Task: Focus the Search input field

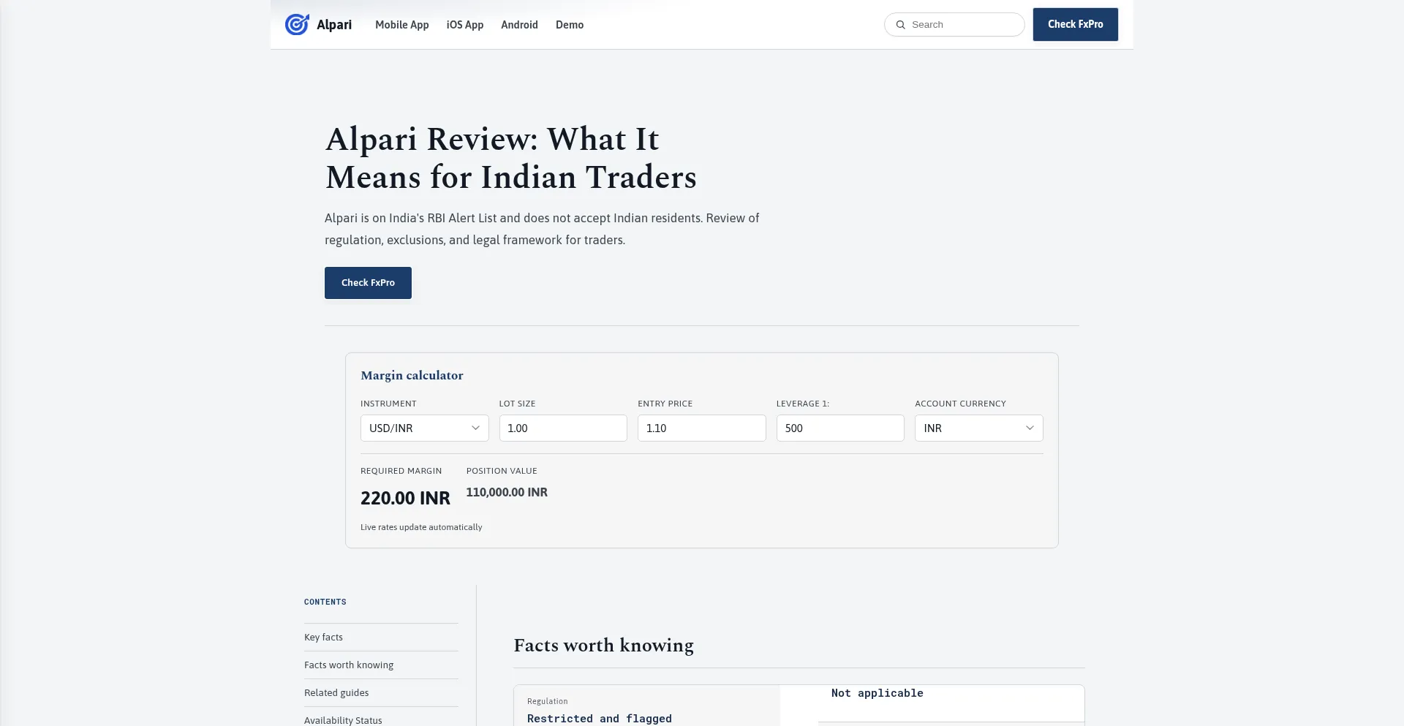Action: [x=954, y=25]
